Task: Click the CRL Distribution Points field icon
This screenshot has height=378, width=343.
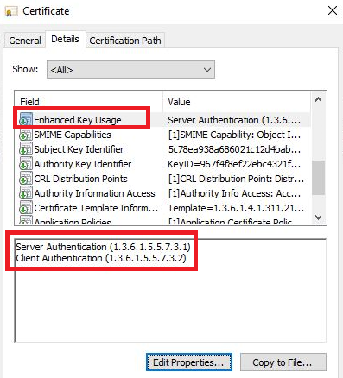Action: (x=26, y=179)
